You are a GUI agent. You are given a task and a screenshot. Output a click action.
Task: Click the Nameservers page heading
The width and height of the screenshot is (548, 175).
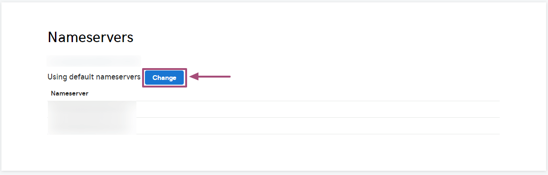(90, 37)
